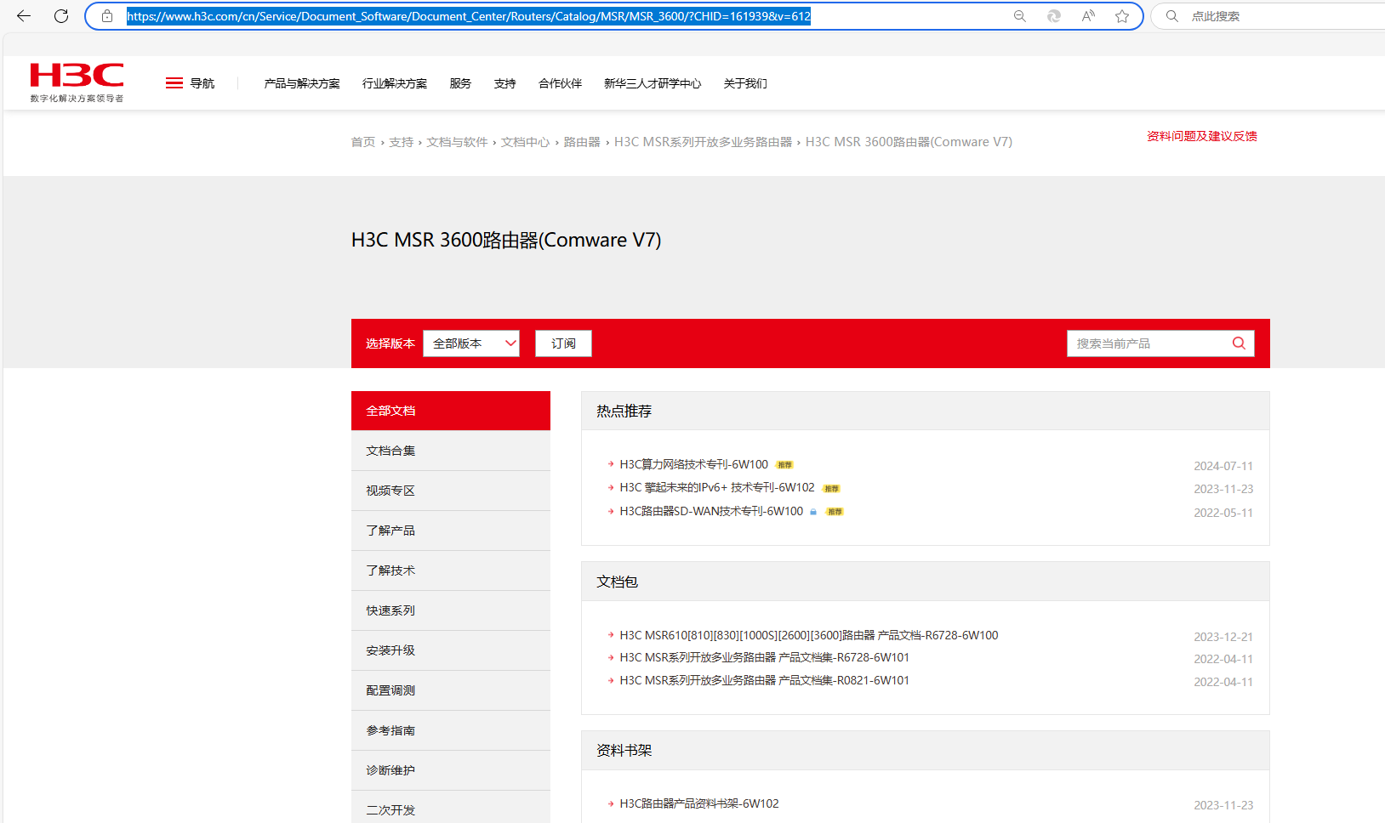Select 安装升级 in sidebar

(451, 650)
